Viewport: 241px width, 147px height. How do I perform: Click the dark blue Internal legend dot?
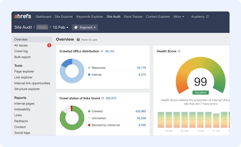tap(89, 74)
